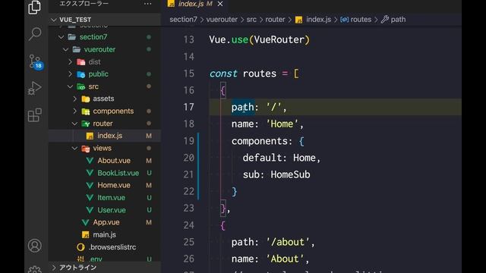Open Source Control view with 18 badge

[x=36, y=61]
